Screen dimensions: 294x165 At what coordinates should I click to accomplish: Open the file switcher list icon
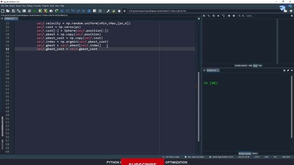click(x=24, y=11)
